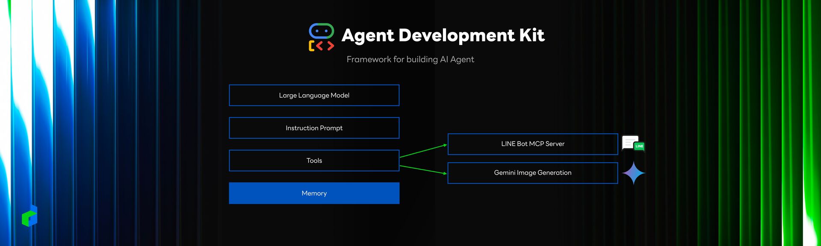Open the Gemini Image Generation box
Viewport: 821px width, 246px height.
(x=533, y=173)
